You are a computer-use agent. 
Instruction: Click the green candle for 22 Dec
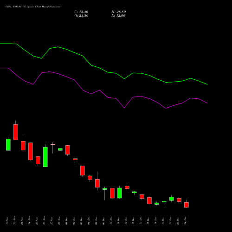click(172, 199)
